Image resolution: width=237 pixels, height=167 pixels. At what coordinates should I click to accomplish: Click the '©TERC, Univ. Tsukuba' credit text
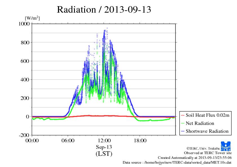tap(203, 148)
